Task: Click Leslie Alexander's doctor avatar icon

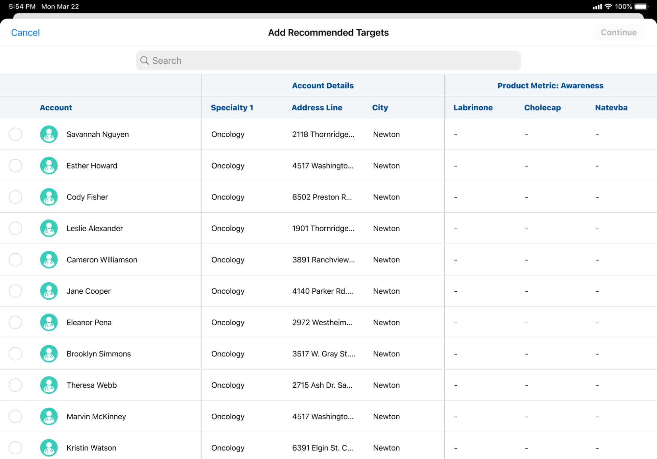Action: pyautogui.click(x=49, y=228)
